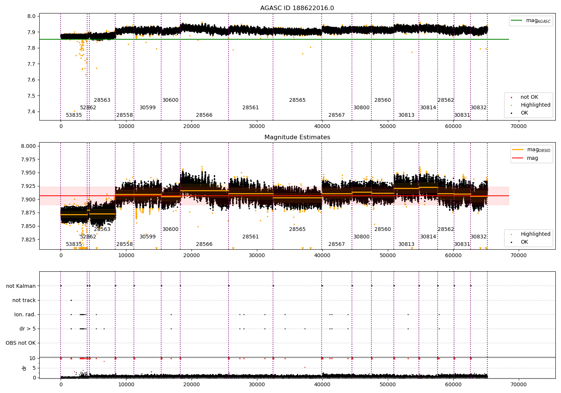Click the 'OBS not OK' axis label

(21, 343)
